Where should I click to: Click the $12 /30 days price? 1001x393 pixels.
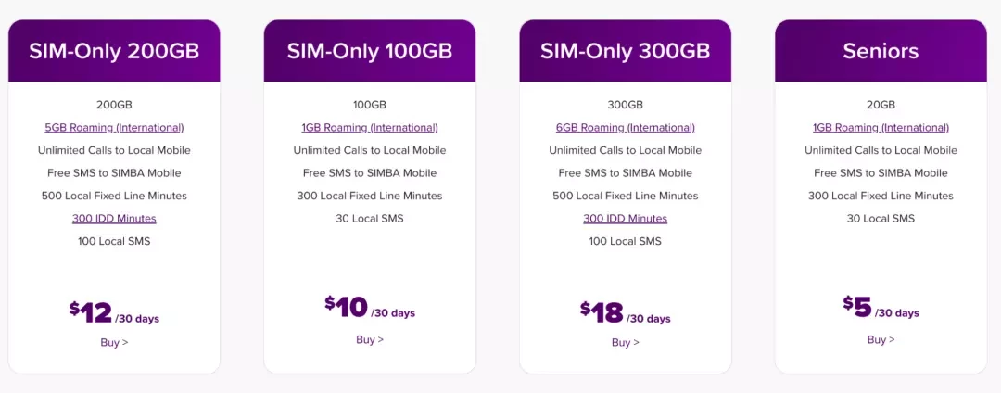point(114,312)
